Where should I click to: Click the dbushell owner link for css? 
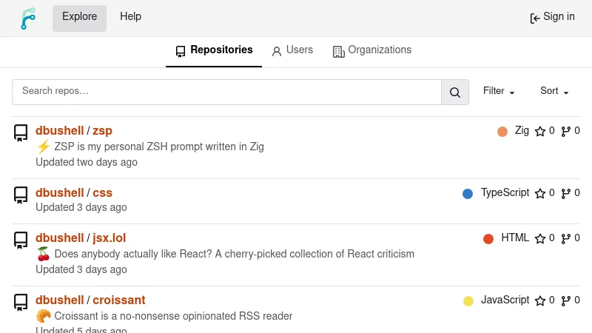(x=60, y=193)
